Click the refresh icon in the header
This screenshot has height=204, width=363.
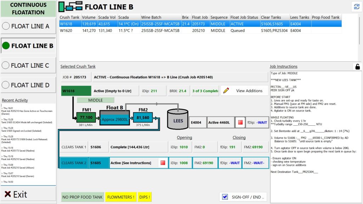tap(357, 7)
